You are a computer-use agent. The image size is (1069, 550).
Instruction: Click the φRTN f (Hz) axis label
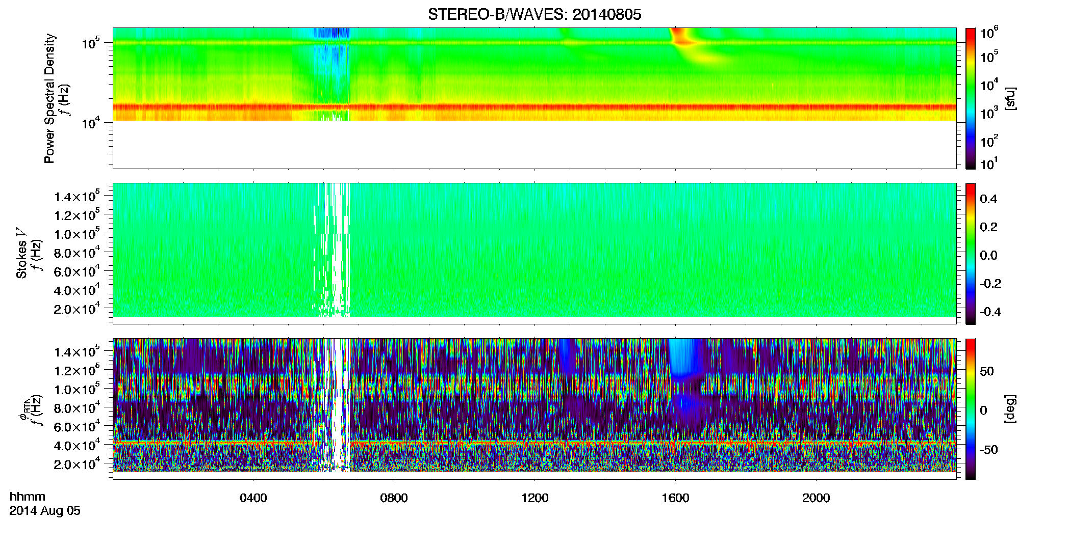(31, 409)
